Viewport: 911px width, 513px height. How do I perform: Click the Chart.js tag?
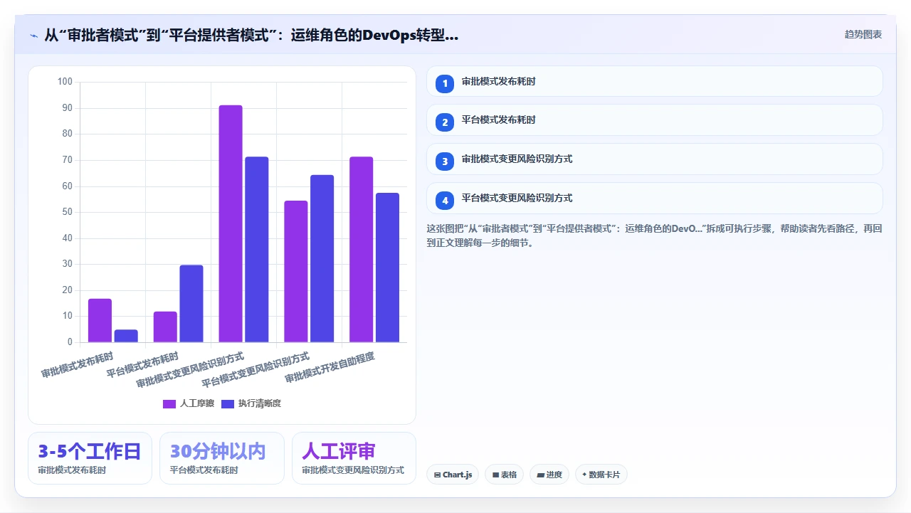point(453,475)
